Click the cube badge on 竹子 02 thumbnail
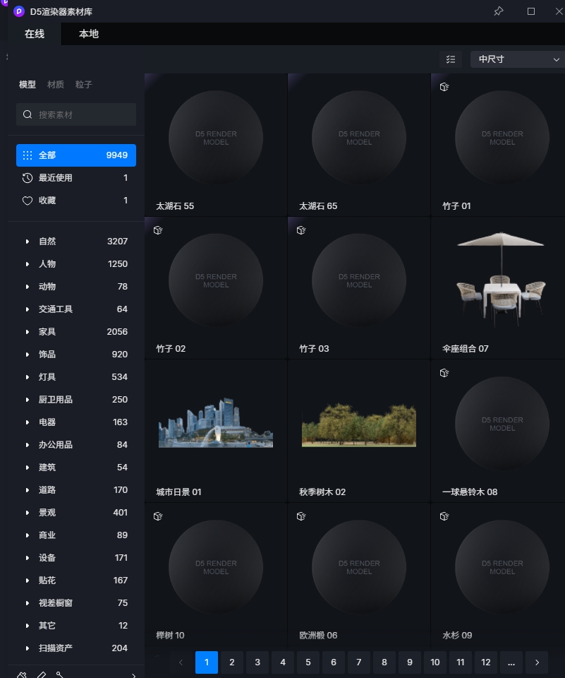This screenshot has width=565, height=678. 158,230
